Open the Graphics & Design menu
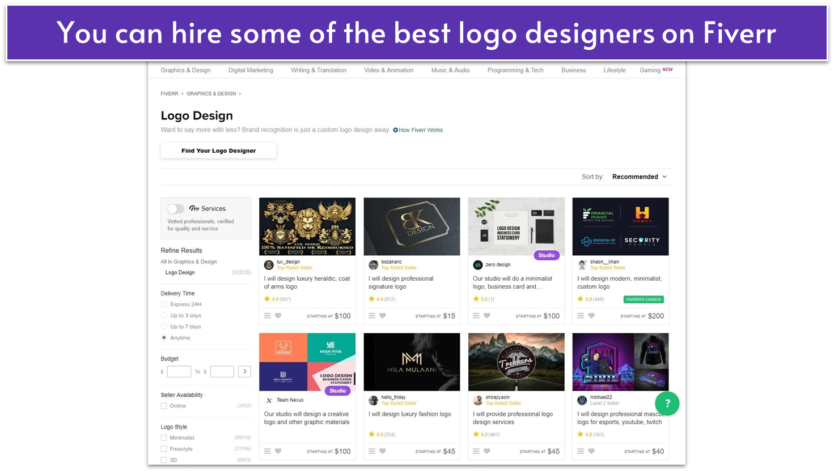 coord(185,70)
